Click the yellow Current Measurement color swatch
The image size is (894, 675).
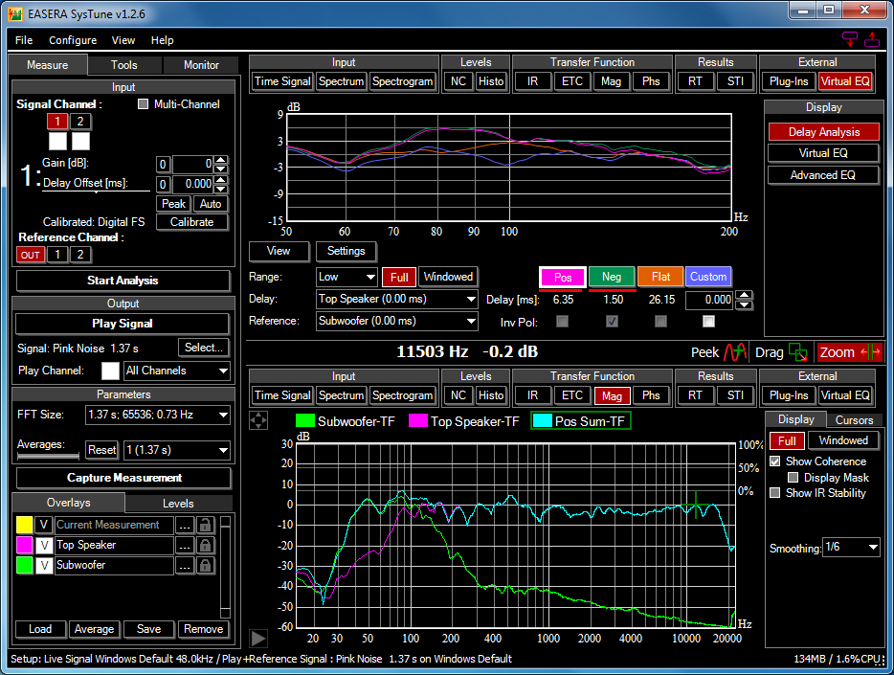click(25, 525)
